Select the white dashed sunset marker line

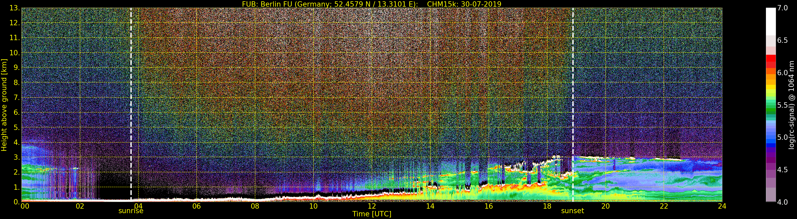point(573,104)
